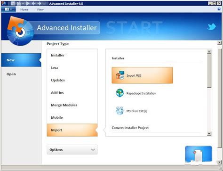The image size is (223, 171).
Task: Click the main page scrollbar down arrow
Action: [219, 162]
